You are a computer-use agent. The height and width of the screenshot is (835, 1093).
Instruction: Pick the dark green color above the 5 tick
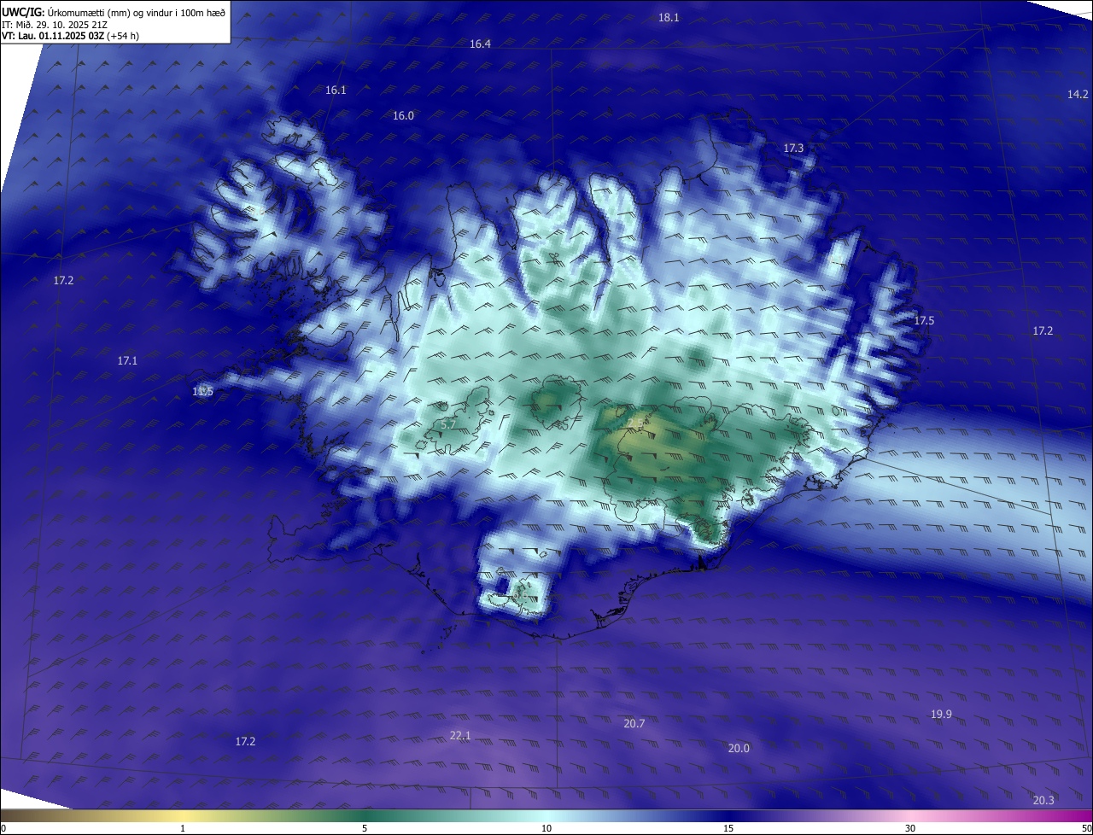click(x=365, y=816)
